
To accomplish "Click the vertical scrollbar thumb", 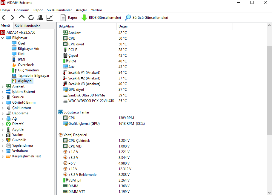I will (x=269, y=90).
